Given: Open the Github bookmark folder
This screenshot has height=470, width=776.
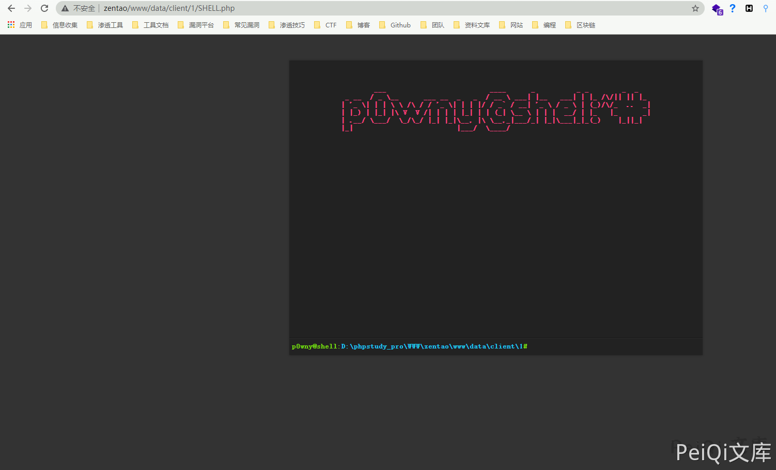Looking at the screenshot, I should point(395,25).
